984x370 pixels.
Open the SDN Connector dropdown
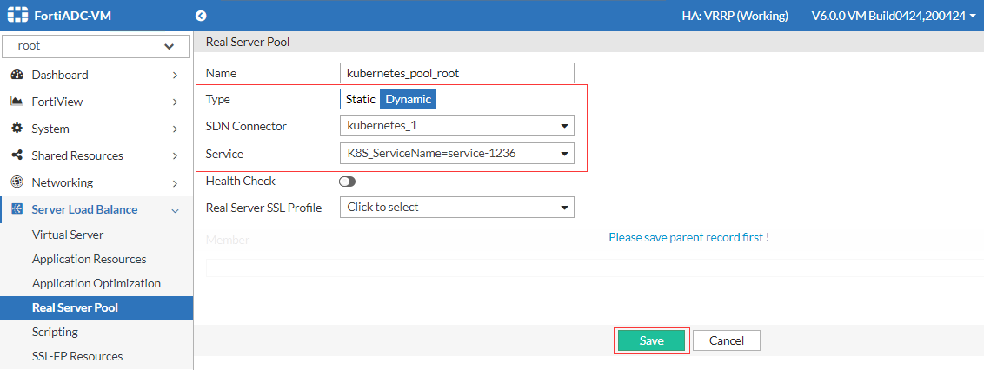point(456,126)
